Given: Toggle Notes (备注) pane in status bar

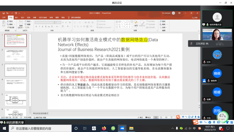Looking at the screenshot, I should point(140,117).
